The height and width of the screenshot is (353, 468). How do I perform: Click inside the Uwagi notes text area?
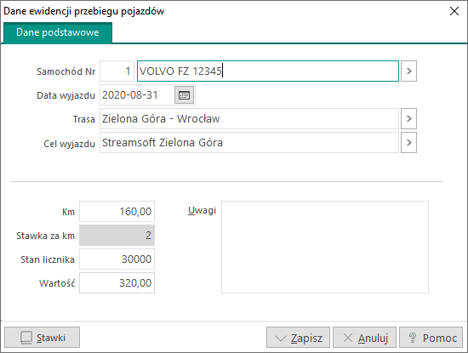click(325, 247)
